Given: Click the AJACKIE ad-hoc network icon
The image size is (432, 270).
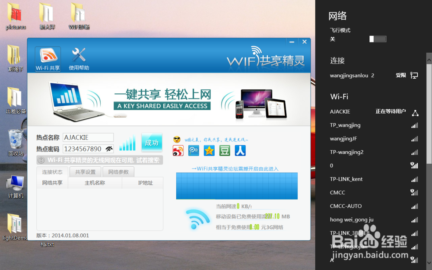Looking at the screenshot, I should (415, 112).
